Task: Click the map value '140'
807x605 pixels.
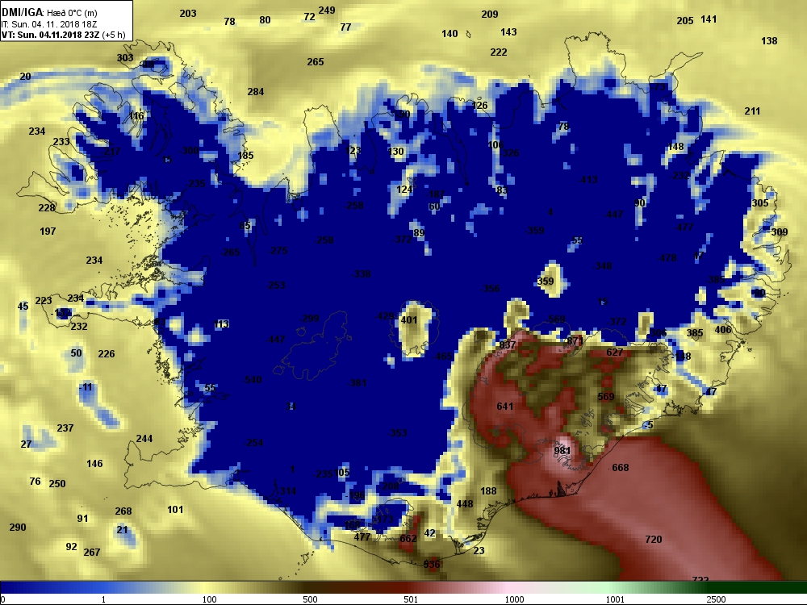Action: 449,33
